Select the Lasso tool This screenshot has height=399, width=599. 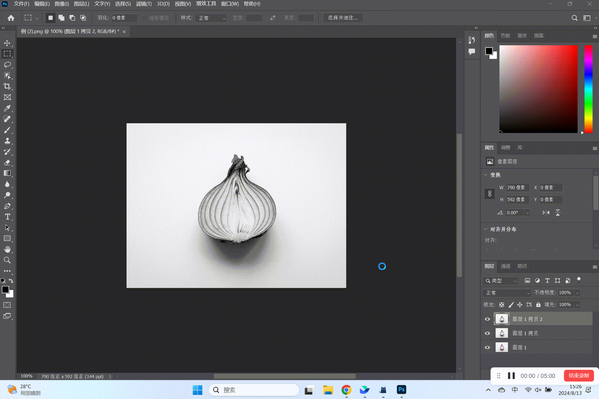7,65
